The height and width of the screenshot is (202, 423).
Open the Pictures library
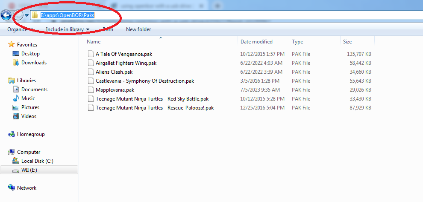(30, 107)
